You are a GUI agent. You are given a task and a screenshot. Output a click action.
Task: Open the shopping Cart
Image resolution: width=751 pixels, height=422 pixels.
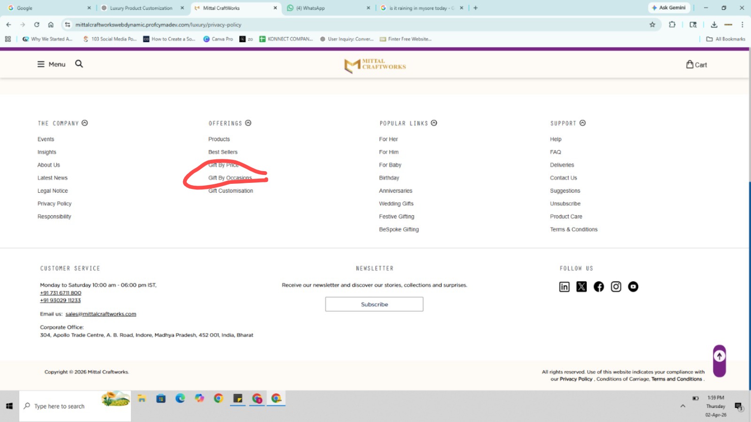click(x=697, y=65)
